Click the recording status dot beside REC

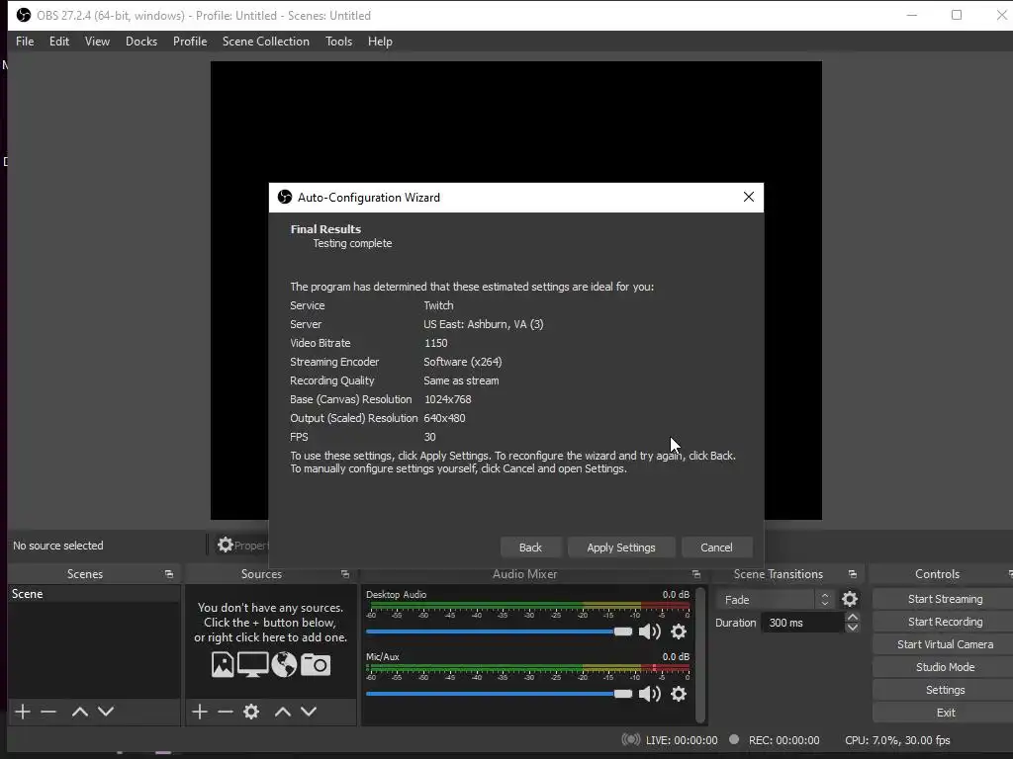(734, 739)
